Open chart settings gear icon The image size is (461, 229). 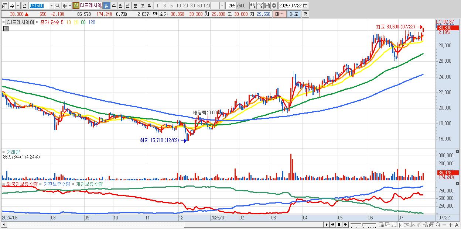click(274, 6)
